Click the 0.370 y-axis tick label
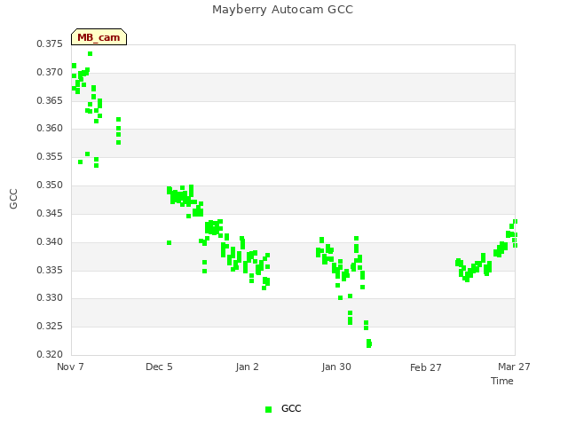The height and width of the screenshot is (426, 568). 50,73
